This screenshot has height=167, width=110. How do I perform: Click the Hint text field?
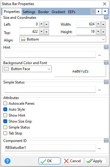tap(50, 55)
